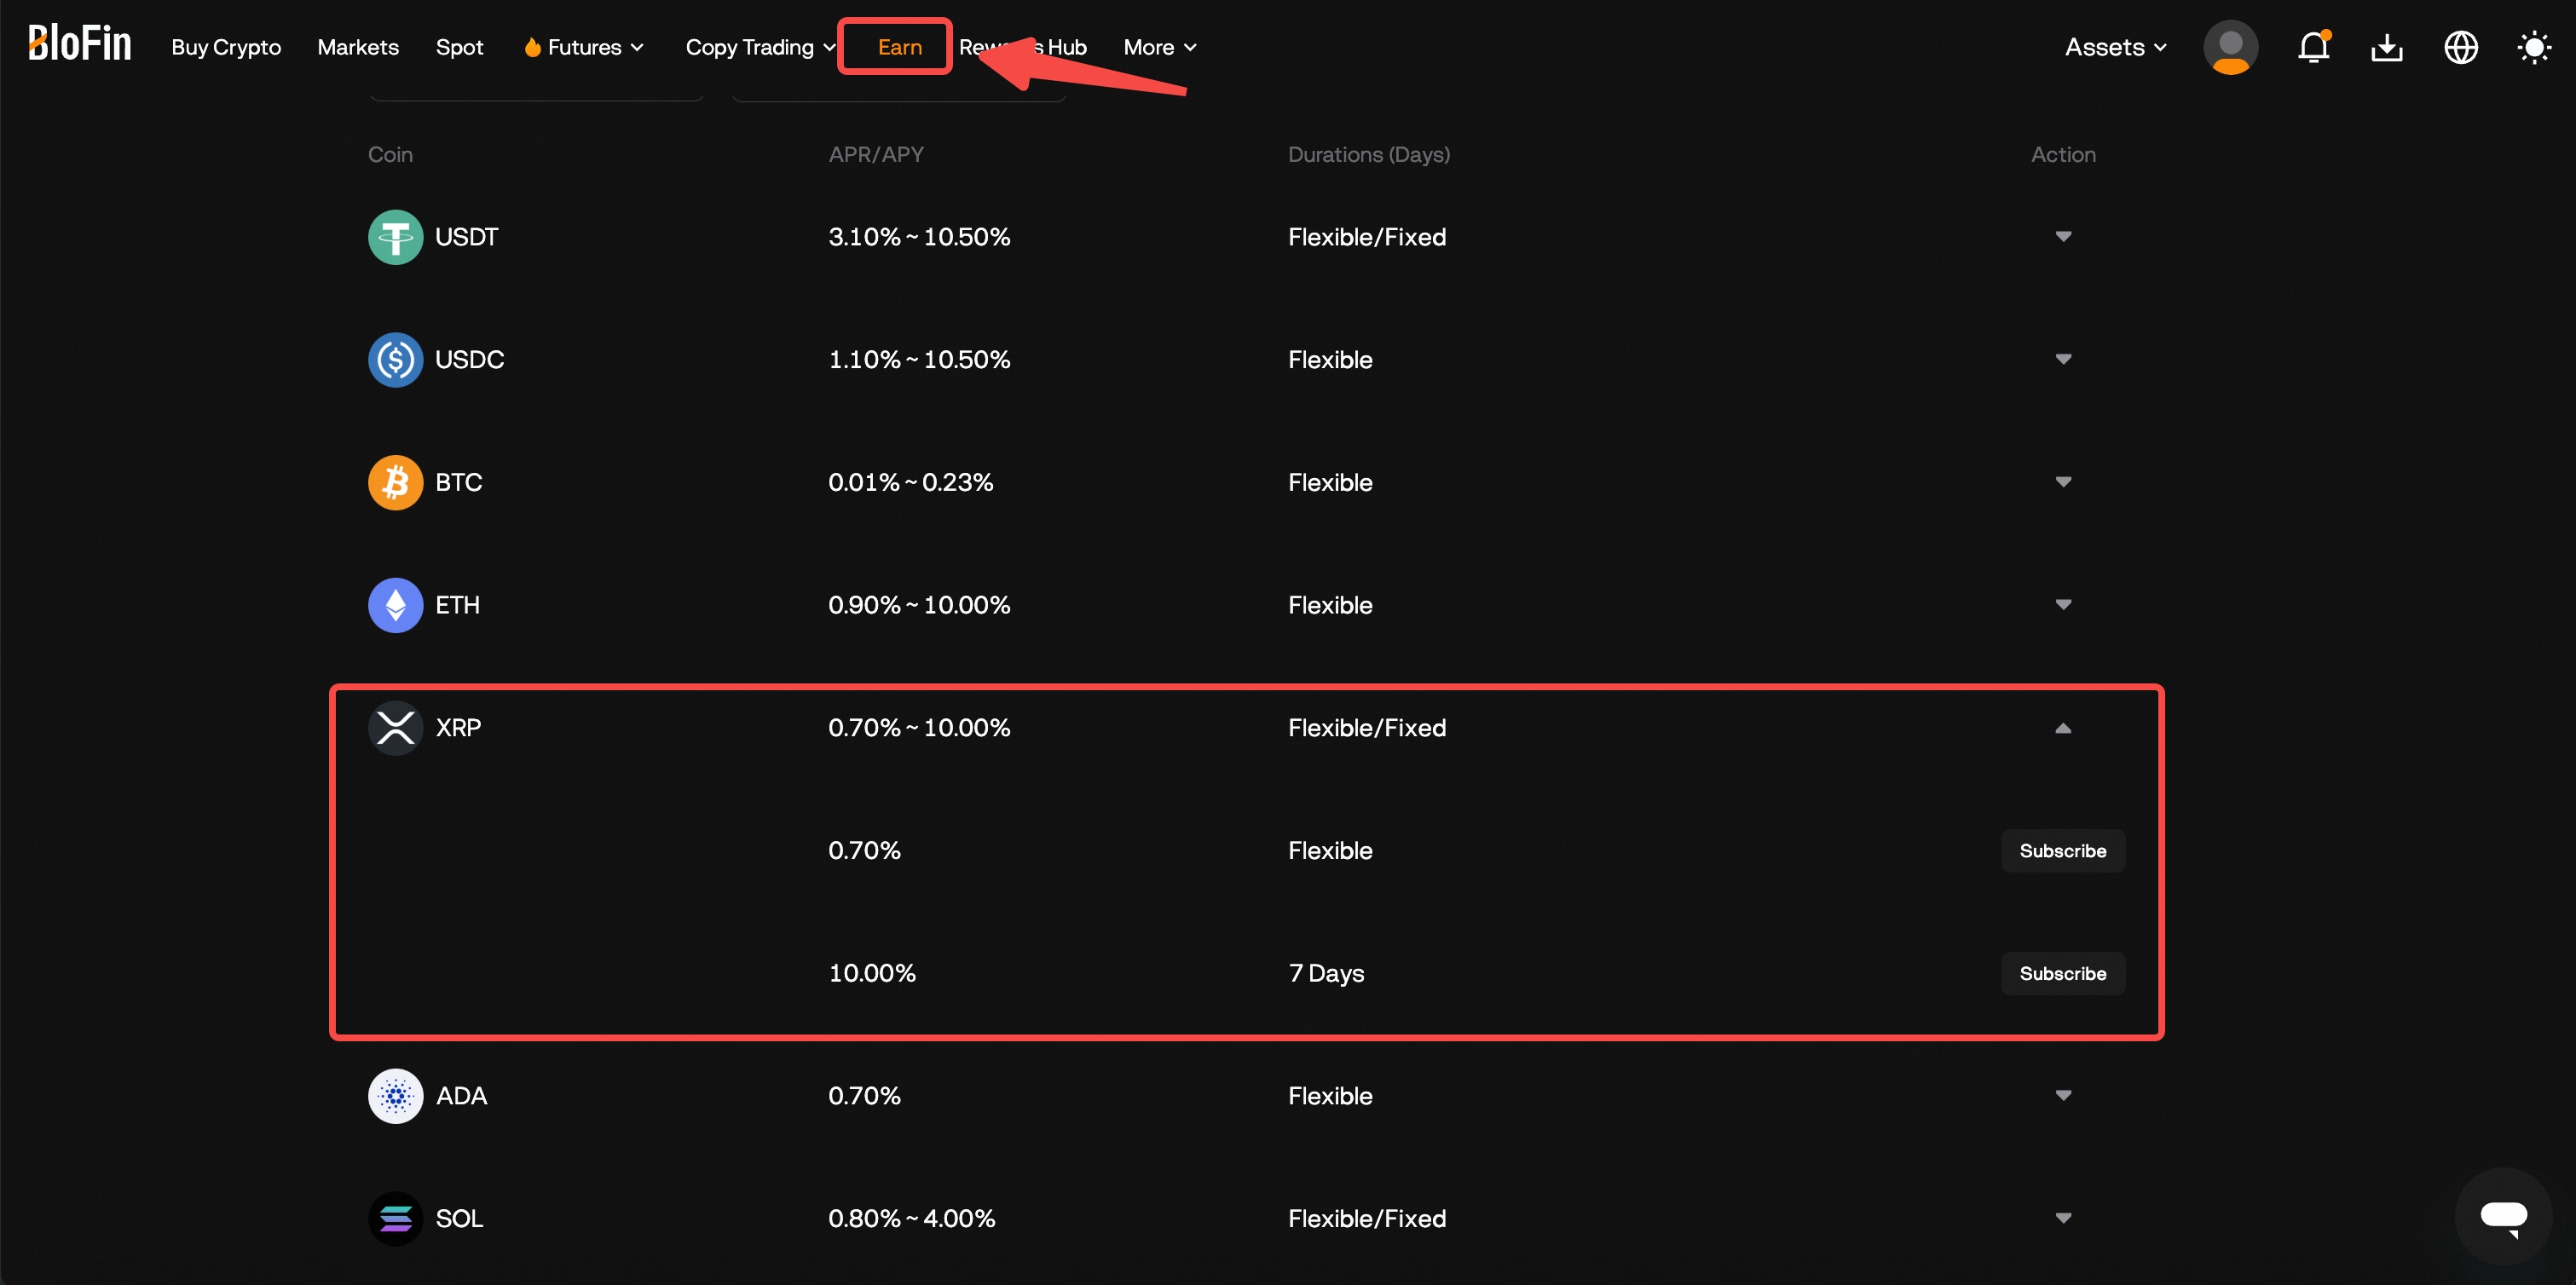
Task: Open the language globe selector
Action: click(x=2461, y=47)
